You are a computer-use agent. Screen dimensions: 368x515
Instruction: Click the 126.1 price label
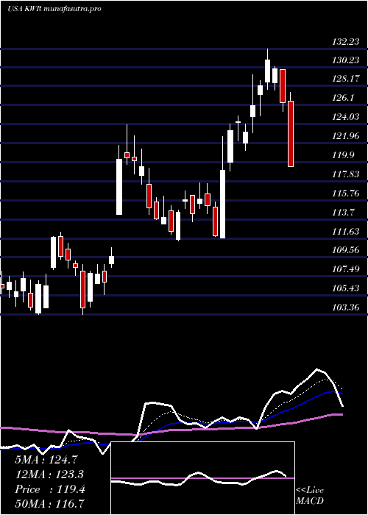click(x=343, y=98)
